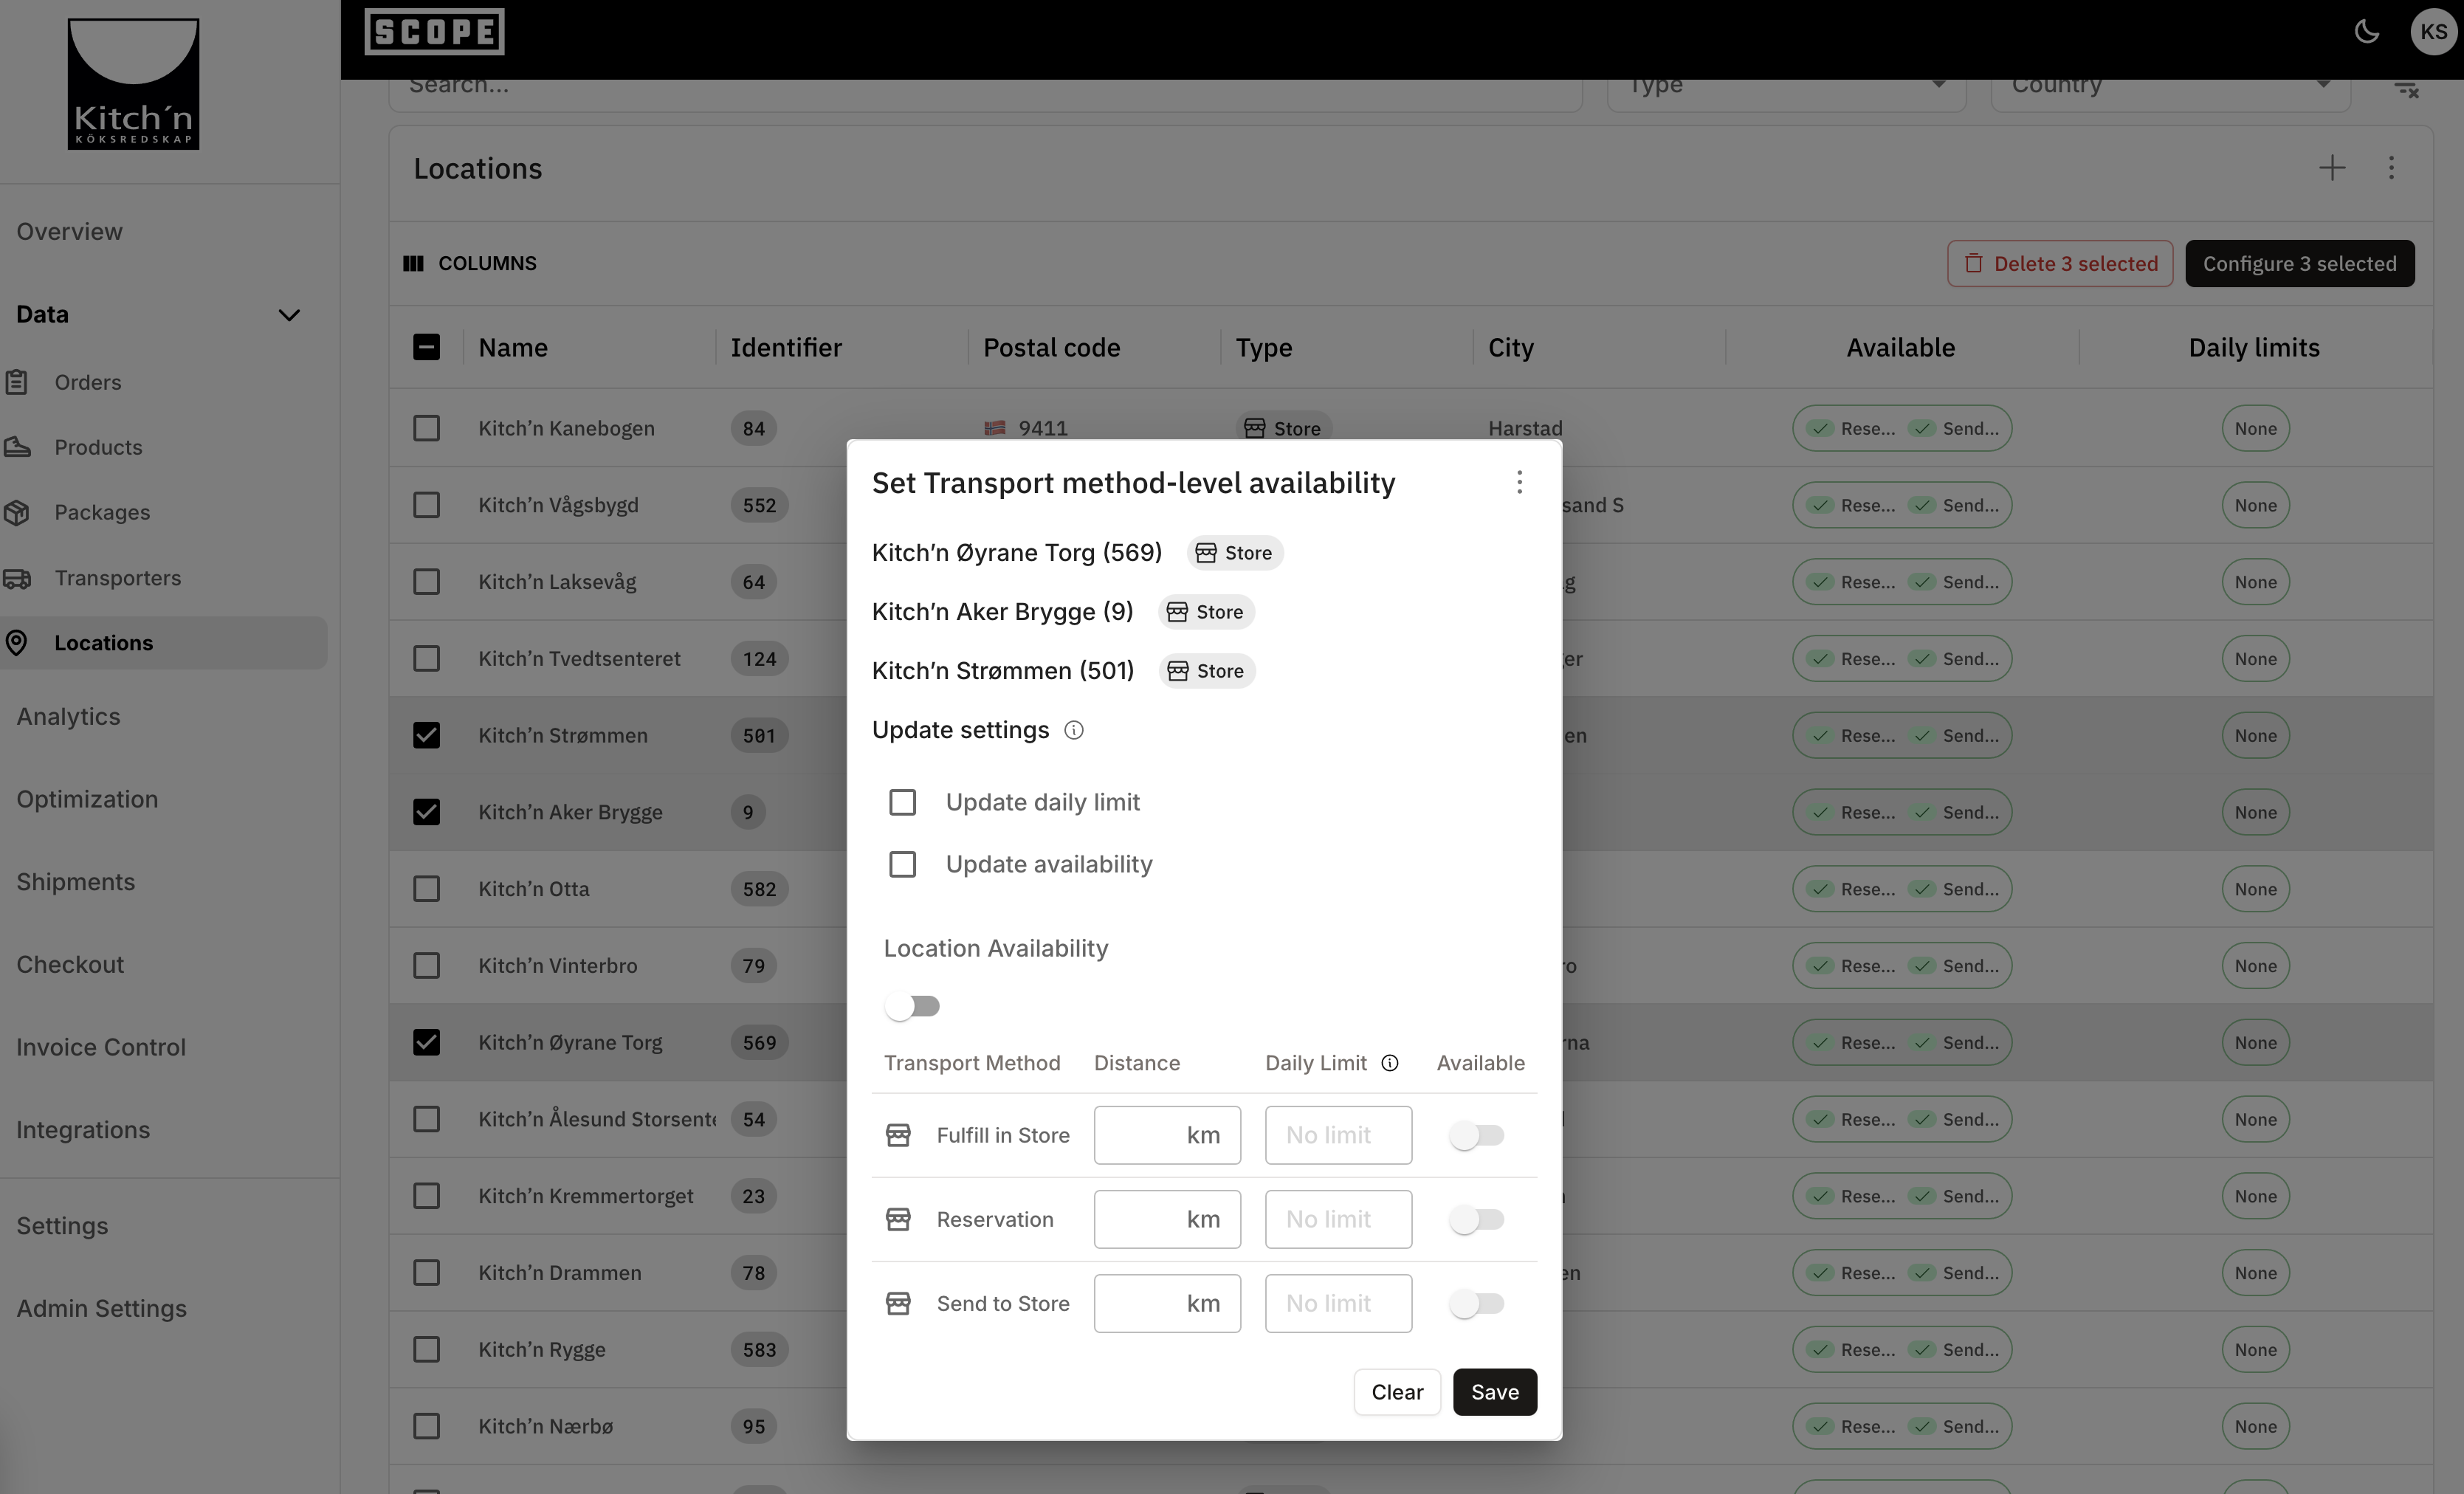Open Integrations in the sidebar
This screenshot has width=2464, height=1494.
point(83,1130)
